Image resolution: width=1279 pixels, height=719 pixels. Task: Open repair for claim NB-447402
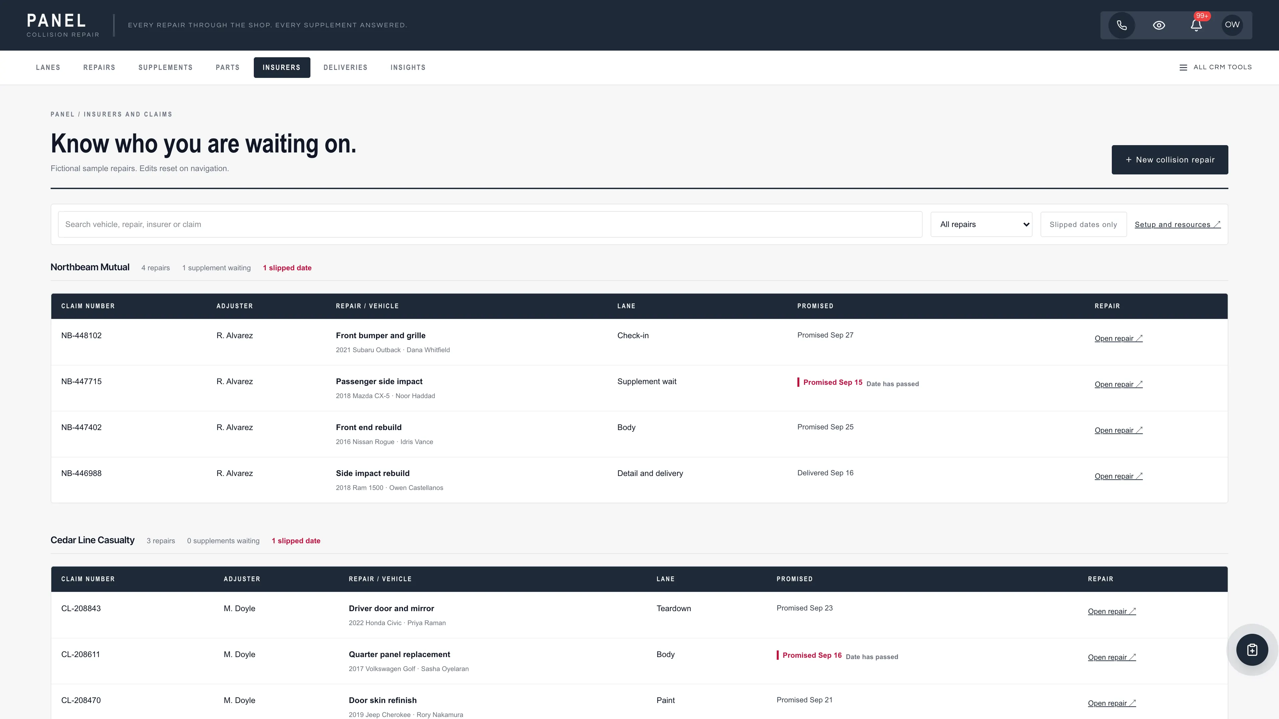tap(1119, 430)
